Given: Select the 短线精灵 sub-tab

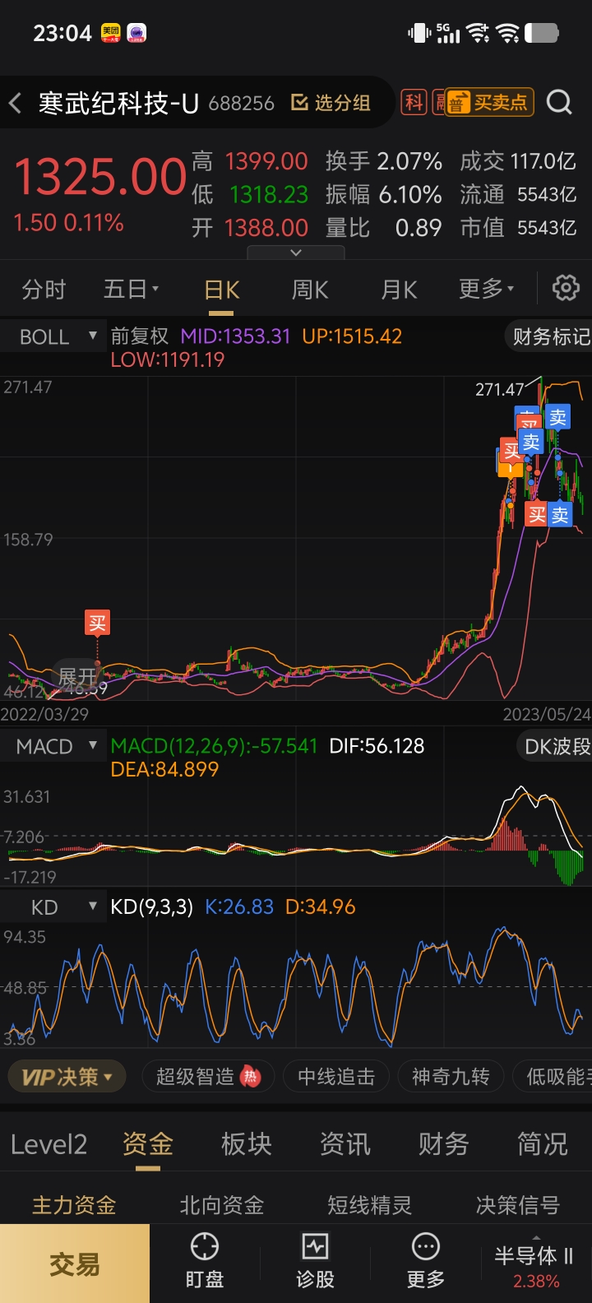Looking at the screenshot, I should click(370, 1205).
